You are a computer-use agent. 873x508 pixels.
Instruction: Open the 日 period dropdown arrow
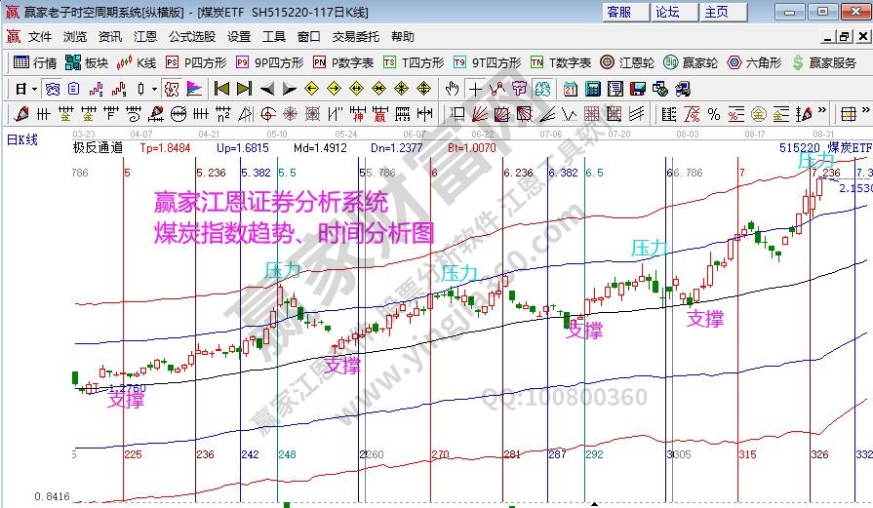click(34, 88)
